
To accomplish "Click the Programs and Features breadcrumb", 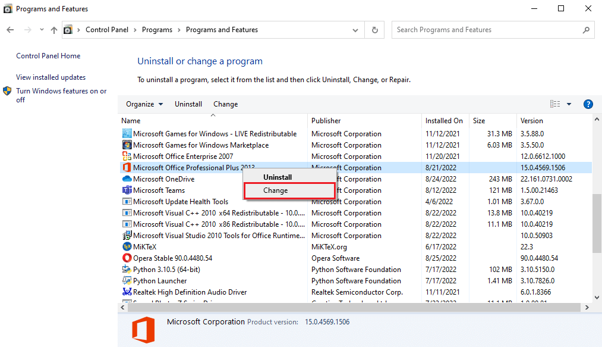I will [x=222, y=30].
